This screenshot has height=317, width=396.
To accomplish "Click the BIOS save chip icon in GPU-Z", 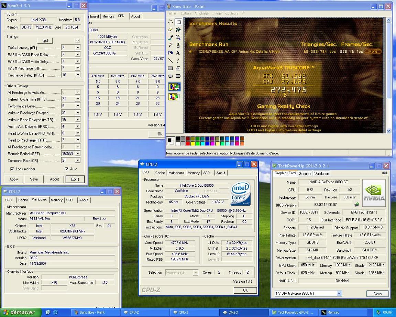I will [356, 204].
